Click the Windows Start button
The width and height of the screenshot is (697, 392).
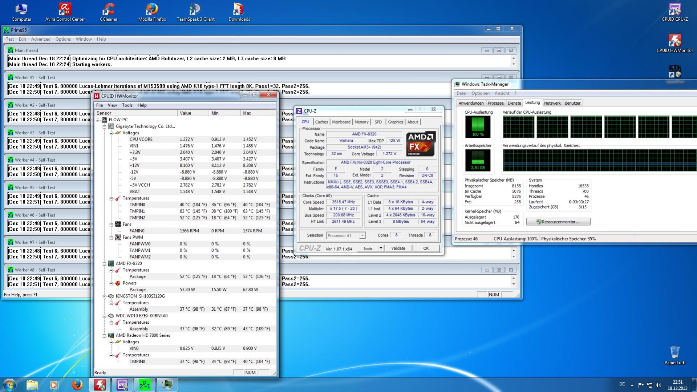click(10, 385)
